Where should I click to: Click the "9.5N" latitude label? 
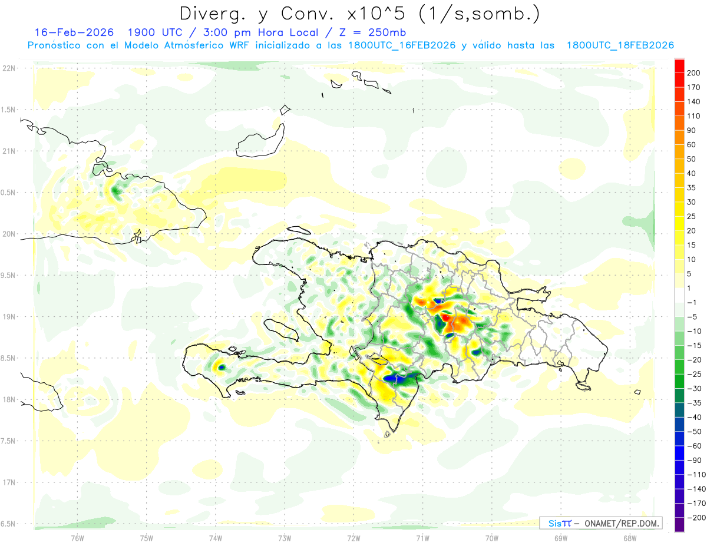tap(8, 275)
